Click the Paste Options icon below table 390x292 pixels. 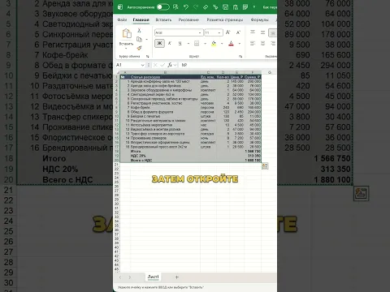point(265,166)
